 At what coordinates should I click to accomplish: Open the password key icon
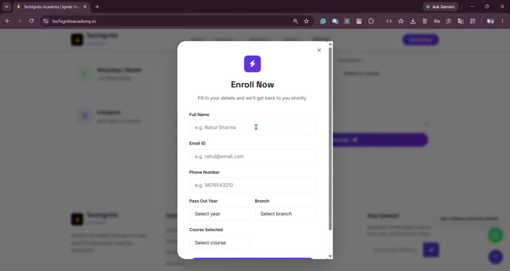(x=437, y=21)
